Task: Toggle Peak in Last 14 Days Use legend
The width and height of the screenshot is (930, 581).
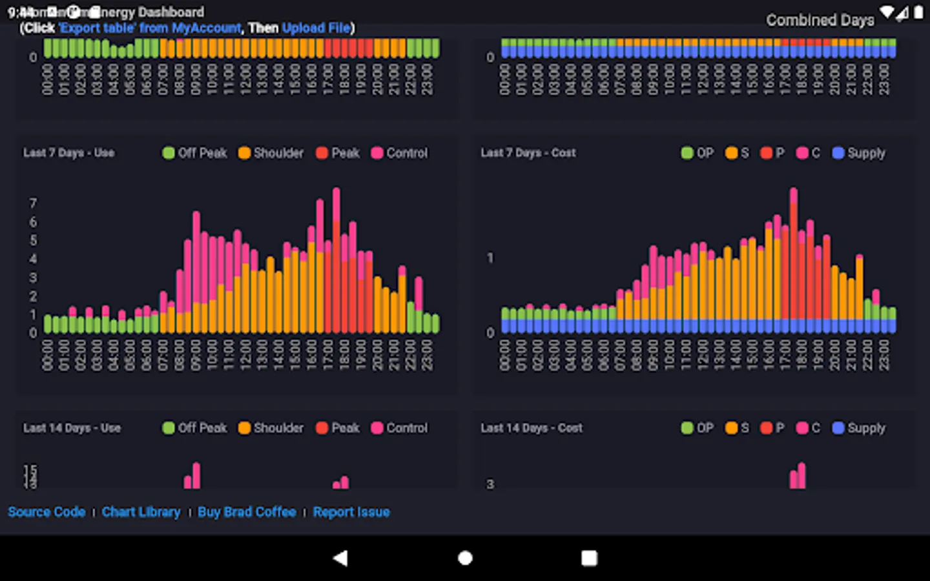Action: (x=338, y=428)
